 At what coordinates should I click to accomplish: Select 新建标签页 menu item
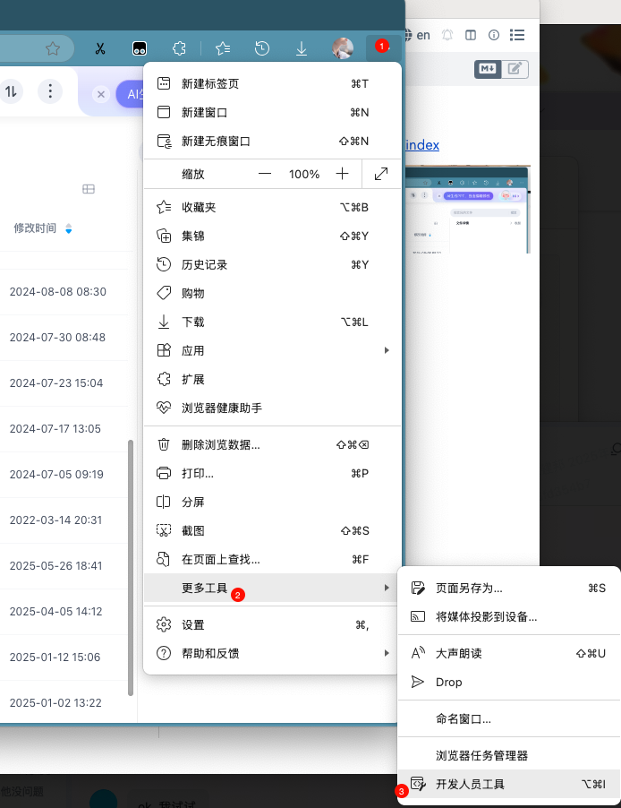[272, 83]
